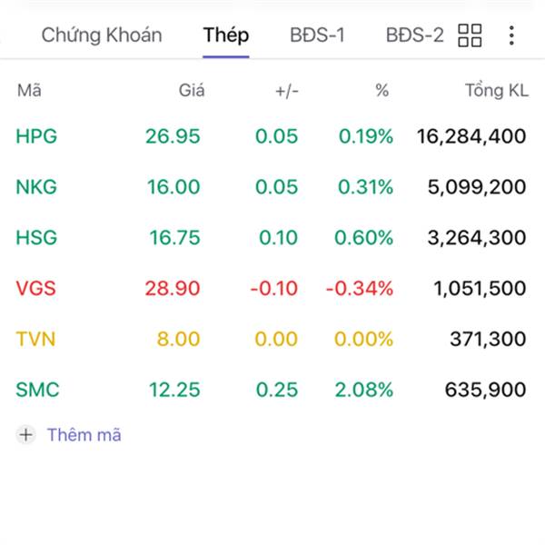Screen dimensions: 545x545
Task: Select the VGS stock symbol in red
Action: pyautogui.click(x=35, y=289)
